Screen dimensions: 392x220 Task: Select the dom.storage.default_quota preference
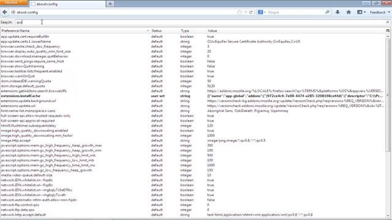coord(193,86)
